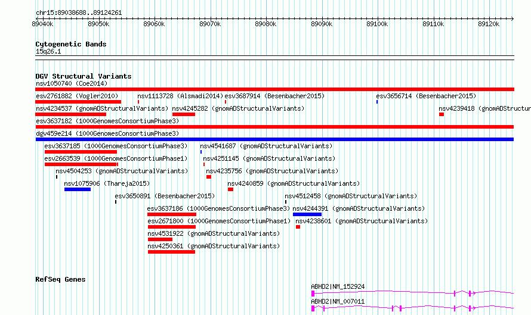Screen dimensions: 531x315
Task: Open nsv4250361 gnomAD variant label
Action: 214,246
